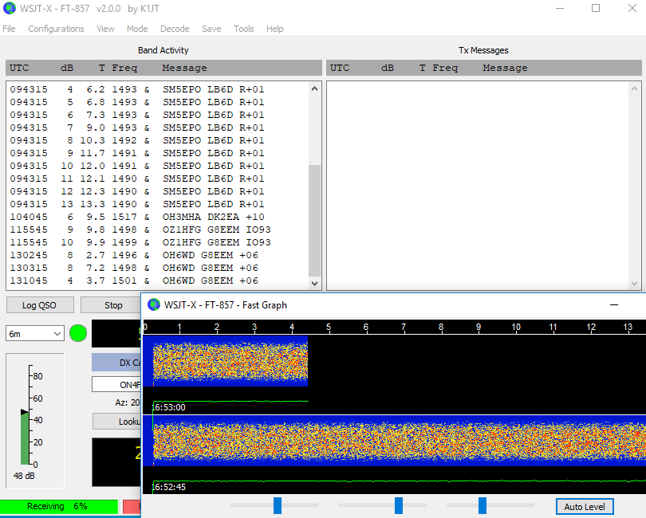Image resolution: width=646 pixels, height=518 pixels.
Task: Click Tx Messages scroll up arrow
Action: click(x=635, y=88)
